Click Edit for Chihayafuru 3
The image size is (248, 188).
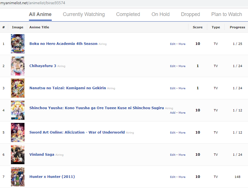pos(173,66)
